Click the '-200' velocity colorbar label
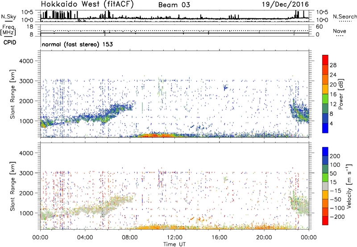Screen dimensions: 357x247 (337, 217)
